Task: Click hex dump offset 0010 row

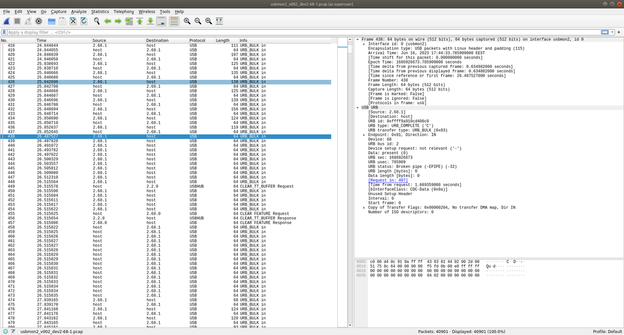Action: 440,266
